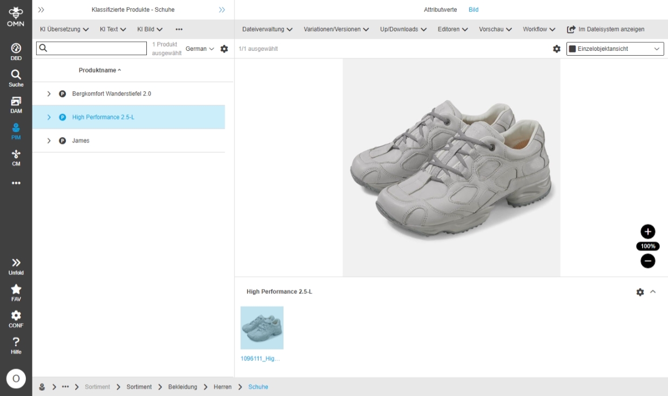Open KI Bild menu

click(150, 29)
